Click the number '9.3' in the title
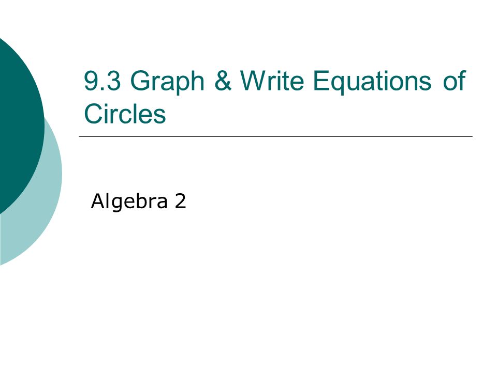 (102, 81)
